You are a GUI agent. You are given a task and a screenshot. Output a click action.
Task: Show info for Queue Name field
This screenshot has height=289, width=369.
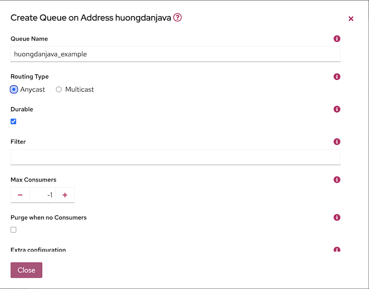(x=337, y=38)
